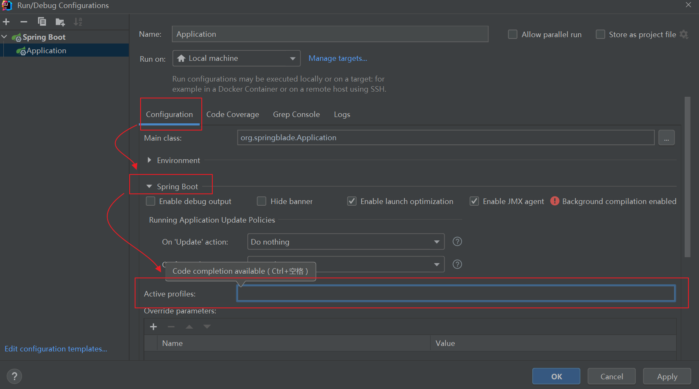
Task: Move override parameter up
Action: coord(189,327)
